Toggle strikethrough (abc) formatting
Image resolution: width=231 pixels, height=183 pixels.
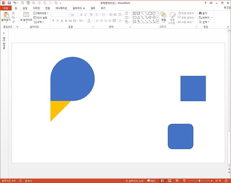pyautogui.click(x=70, y=21)
